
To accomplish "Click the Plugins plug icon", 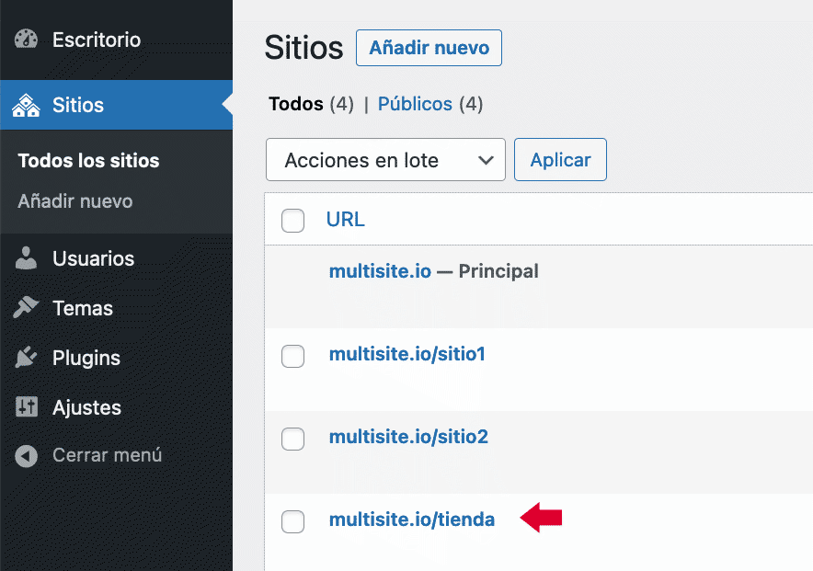I will tap(27, 358).
